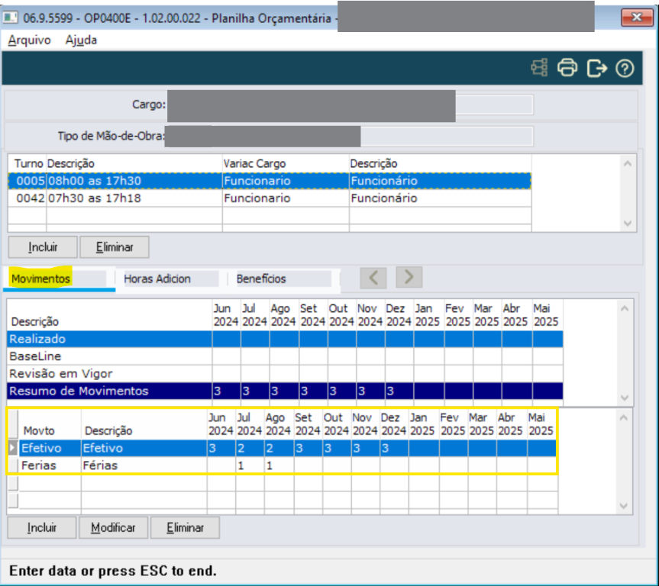
Task: Click scroll down arrow of Realizado summary table
Action: (625, 398)
